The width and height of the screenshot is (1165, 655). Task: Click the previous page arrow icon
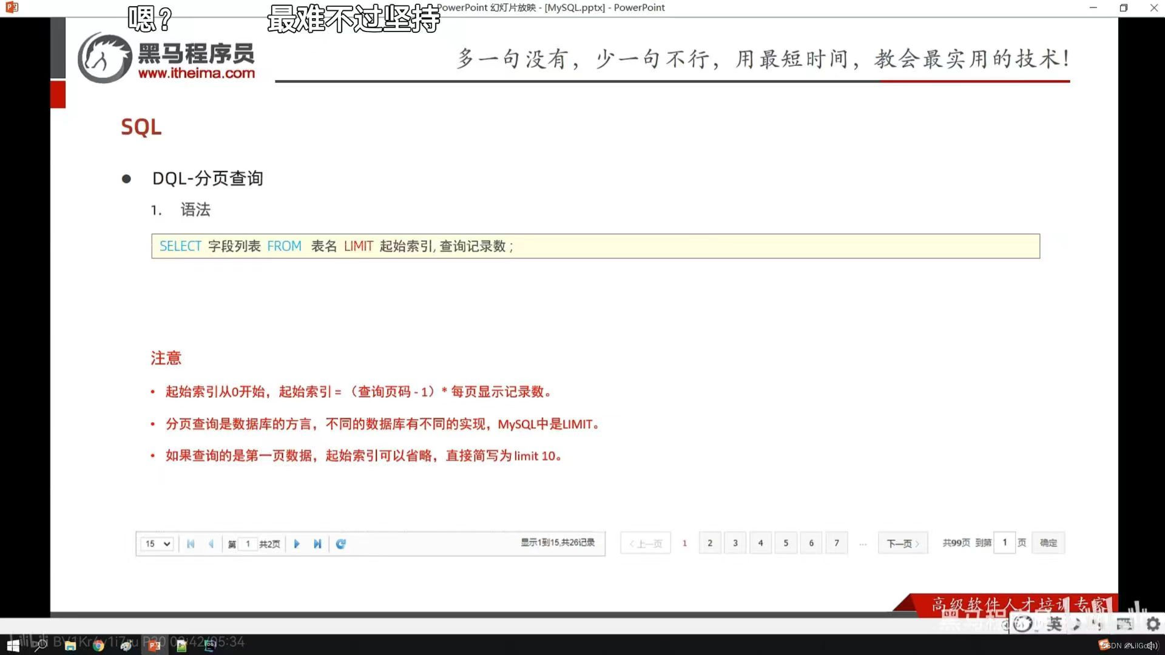[211, 544]
